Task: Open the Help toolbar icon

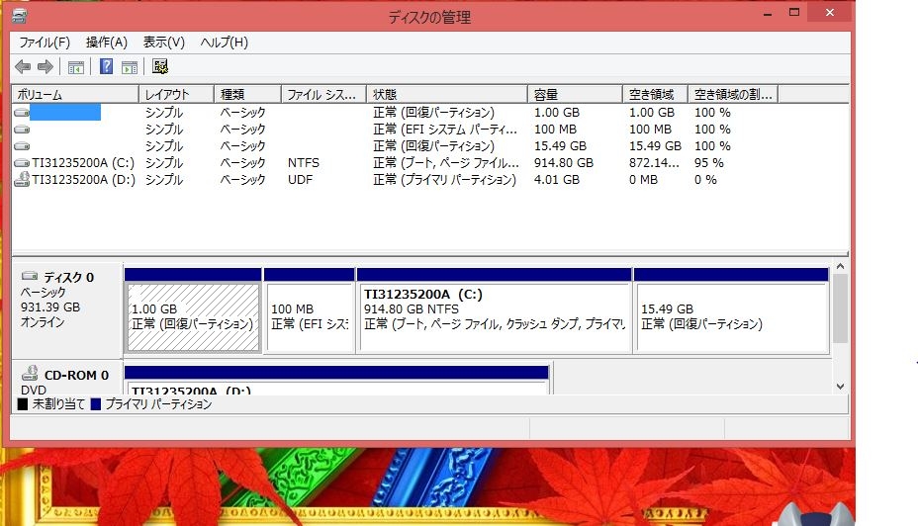Action: [106, 66]
